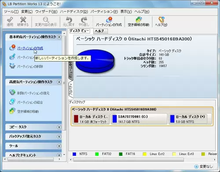Screen dimensions: 220x172
Task: Open the パーティション(P) menu
Action: click(104, 11)
